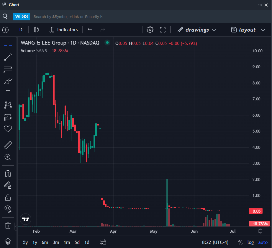Open the object tree layers panel
The image size is (272, 248).
(x=8, y=242)
